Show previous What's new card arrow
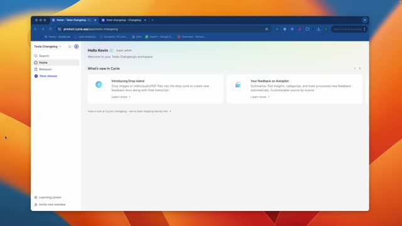The image size is (402, 226). pos(355,68)
